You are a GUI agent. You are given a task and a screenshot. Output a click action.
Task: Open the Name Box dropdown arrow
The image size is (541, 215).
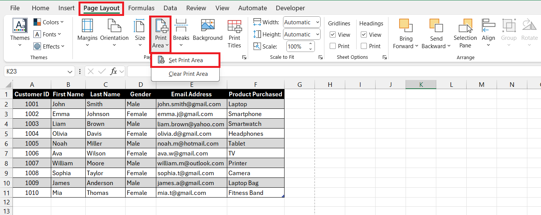70,71
